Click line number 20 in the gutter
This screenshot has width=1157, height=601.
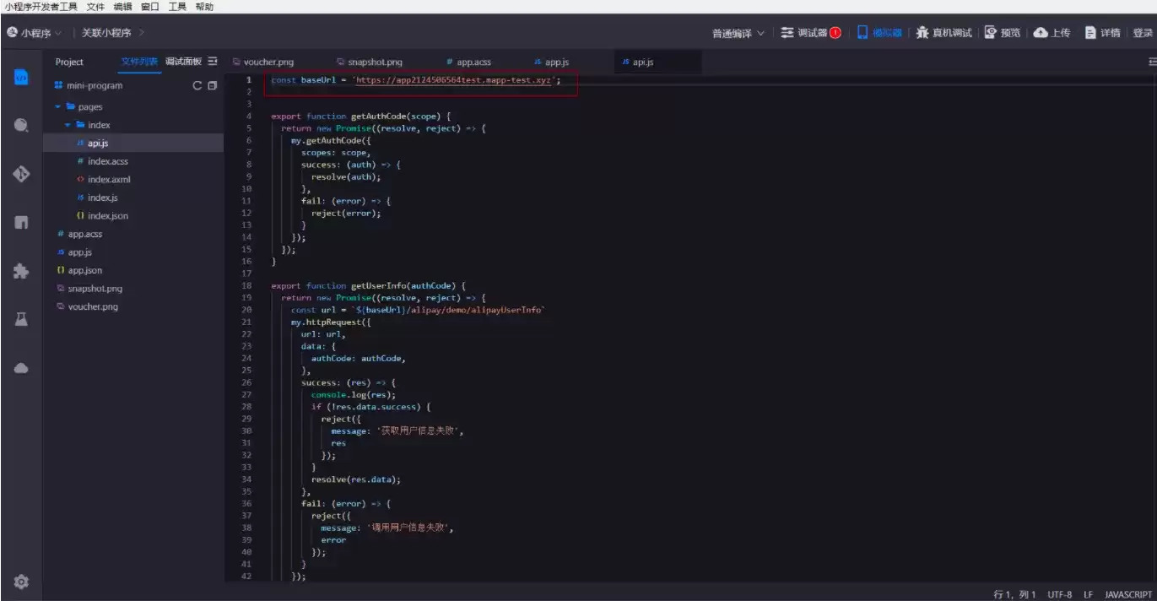pos(246,310)
